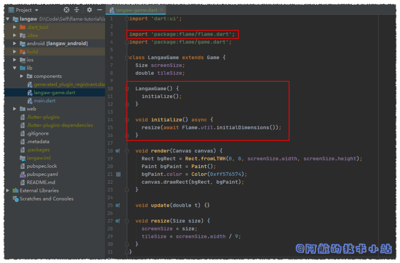Click the Collapse All icon in Project panel
Viewport: 400px width, 263px height.
click(x=77, y=10)
